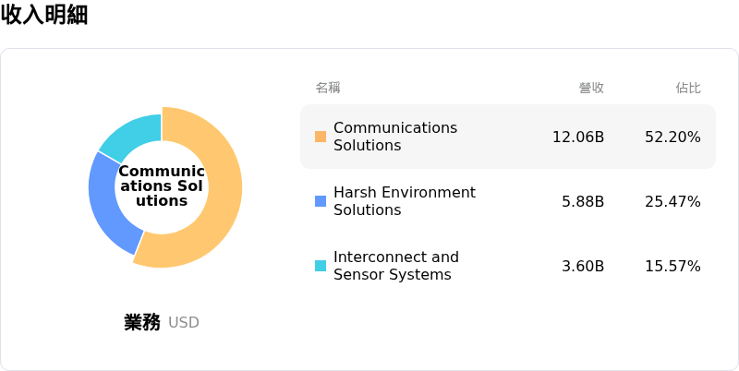The width and height of the screenshot is (739, 371).
Task: Click the 名稱 column header
Action: pyautogui.click(x=328, y=88)
